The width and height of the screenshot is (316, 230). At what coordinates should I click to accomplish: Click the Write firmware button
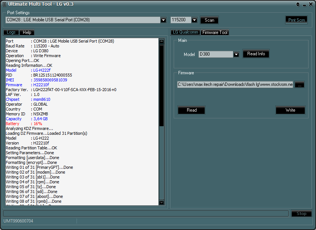pos(290,110)
